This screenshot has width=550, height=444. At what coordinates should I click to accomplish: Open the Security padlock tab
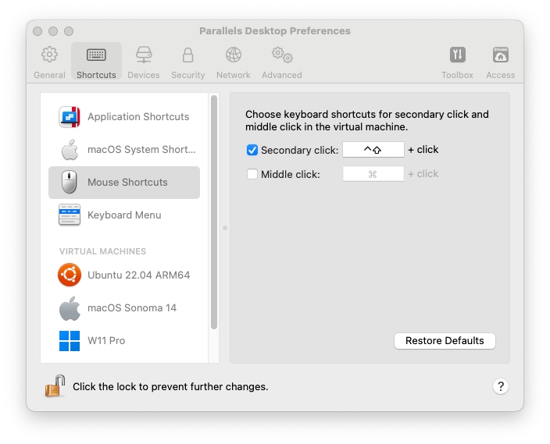coord(187,62)
